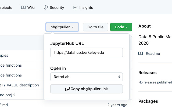Switch to the Security tab
Viewport: 172px width, 107px height.
pyautogui.click(x=57, y=7)
